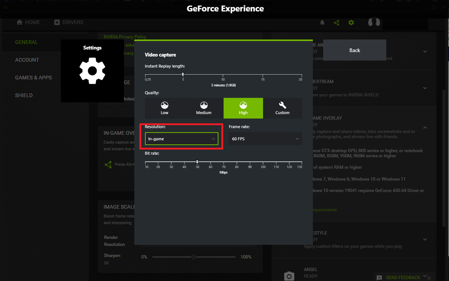The width and height of the screenshot is (449, 281).
Task: Select Low quality preset
Action: 165,108
